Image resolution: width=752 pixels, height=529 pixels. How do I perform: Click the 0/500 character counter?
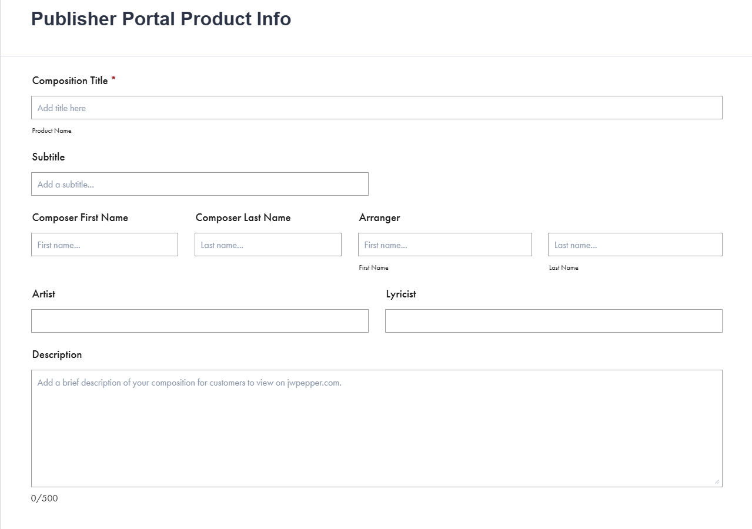[x=45, y=498]
